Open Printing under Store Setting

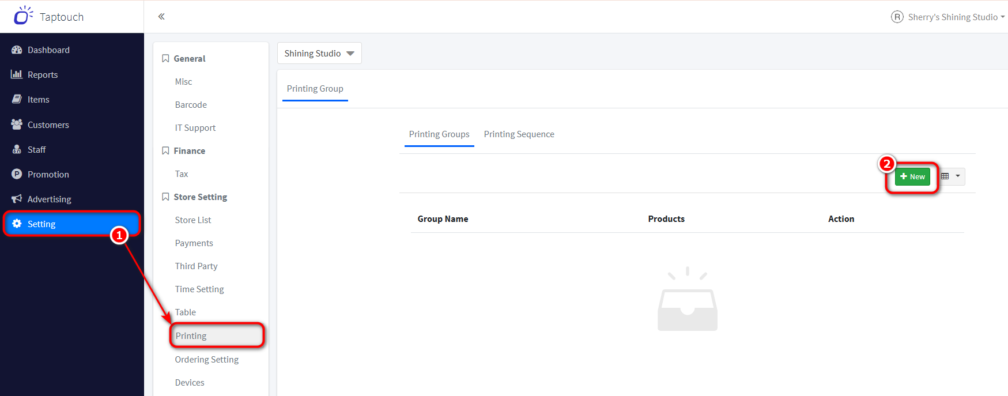point(191,335)
